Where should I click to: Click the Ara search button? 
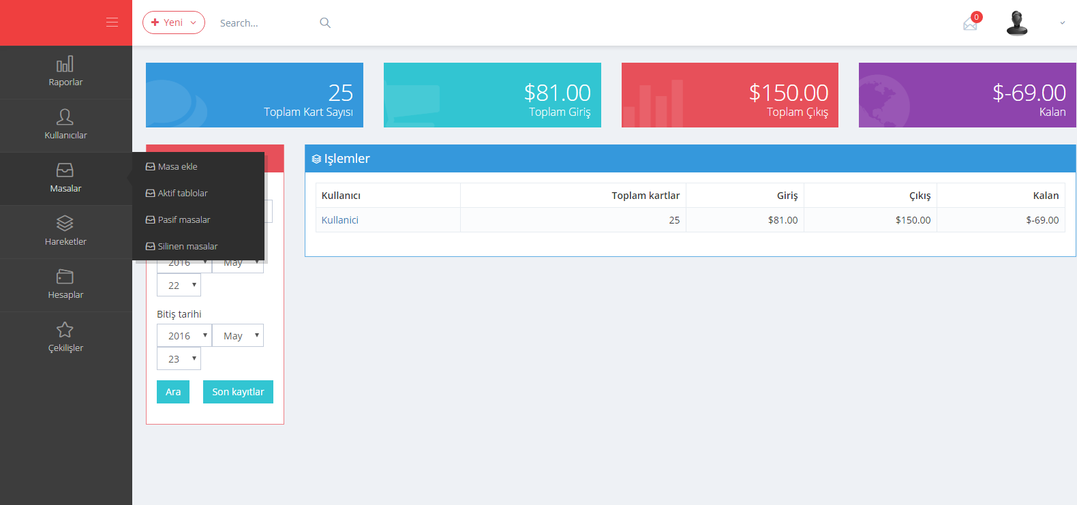point(173,392)
